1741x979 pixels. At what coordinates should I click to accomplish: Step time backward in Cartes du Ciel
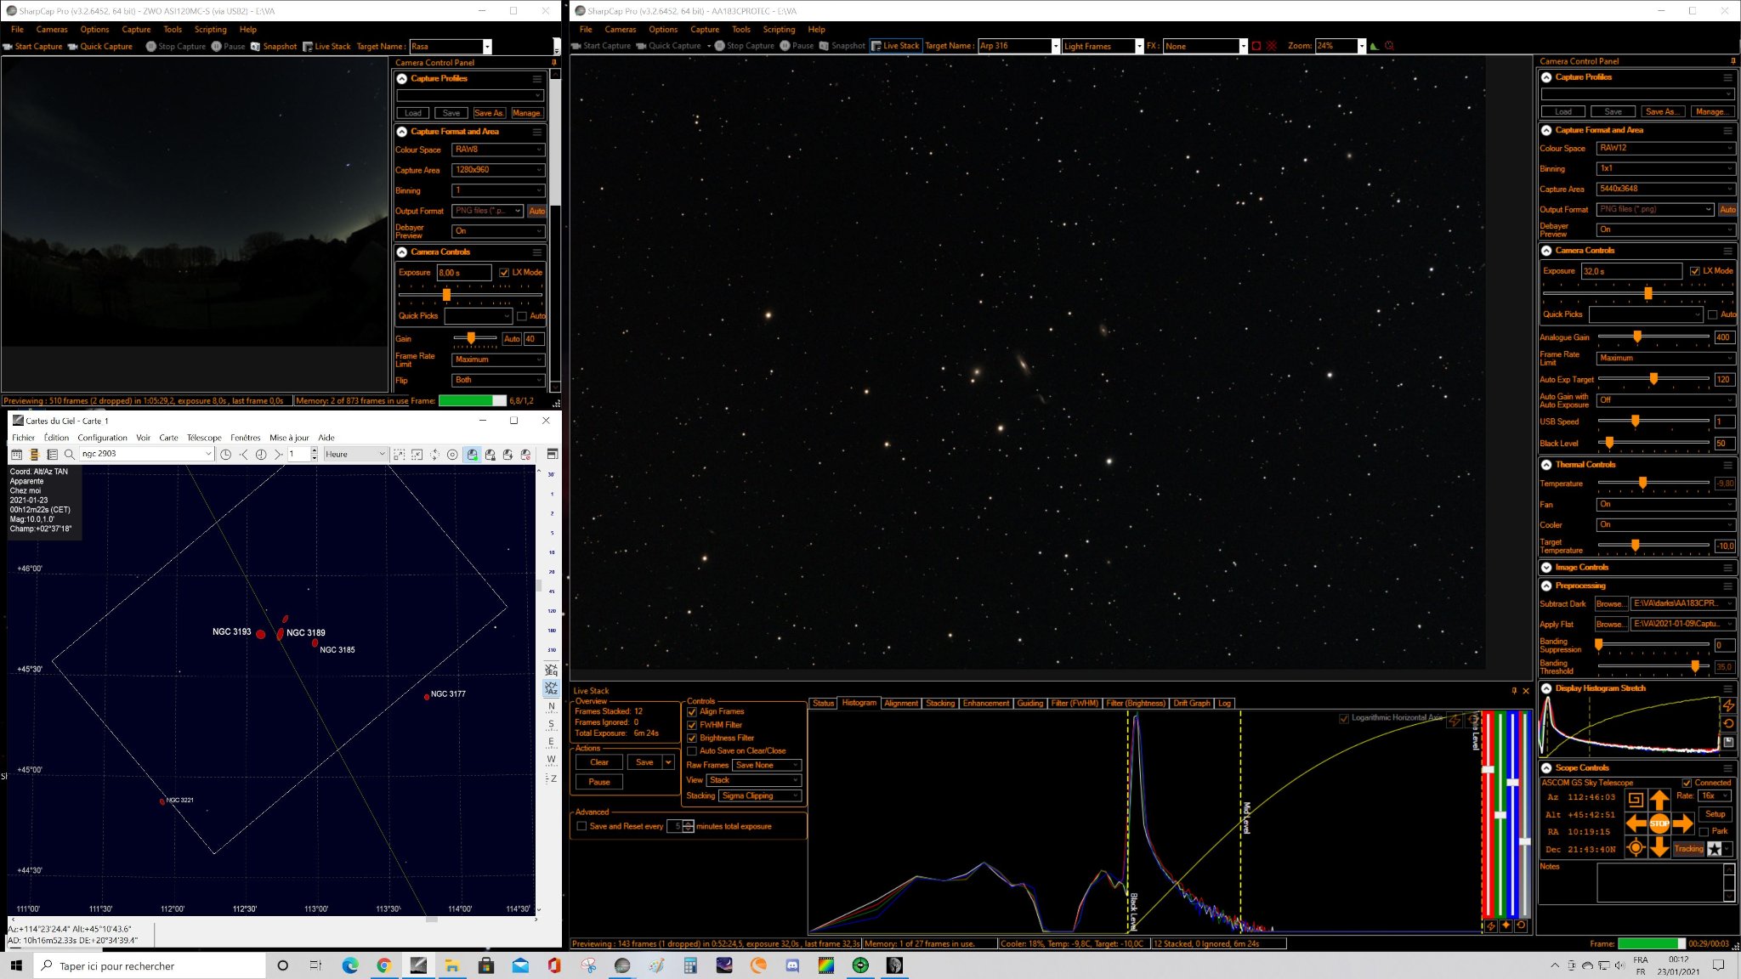pos(243,455)
